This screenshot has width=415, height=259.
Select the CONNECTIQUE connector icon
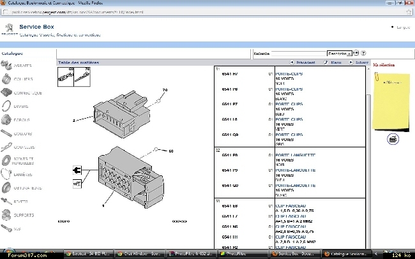(6, 93)
